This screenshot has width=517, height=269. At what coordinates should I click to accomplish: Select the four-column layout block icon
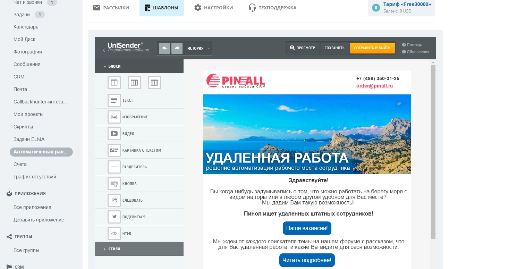[154, 83]
